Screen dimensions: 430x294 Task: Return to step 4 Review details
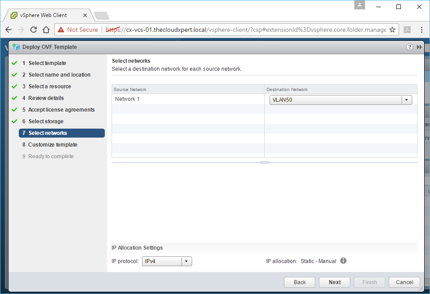point(46,98)
